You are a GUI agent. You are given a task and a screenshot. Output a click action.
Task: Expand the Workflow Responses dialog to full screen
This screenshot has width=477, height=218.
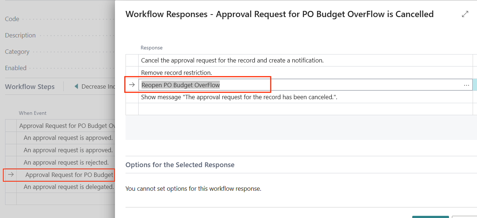[x=465, y=14]
